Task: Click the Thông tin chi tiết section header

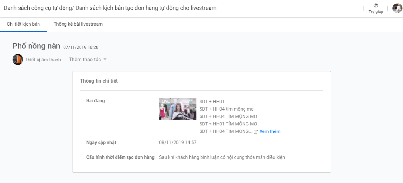Action: pos(99,81)
